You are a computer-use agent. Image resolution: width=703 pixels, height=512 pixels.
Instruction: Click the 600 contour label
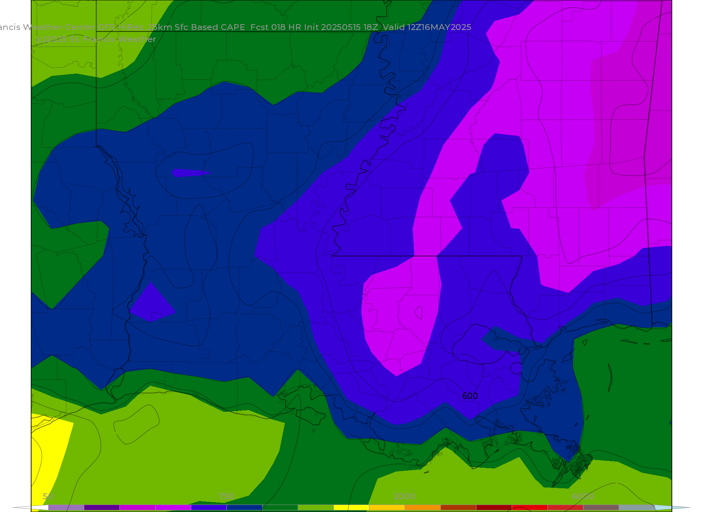(470, 396)
